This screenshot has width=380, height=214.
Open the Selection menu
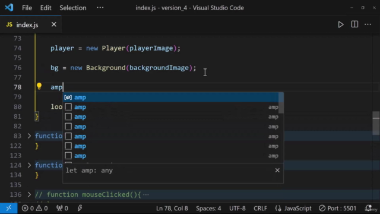[x=72, y=8]
